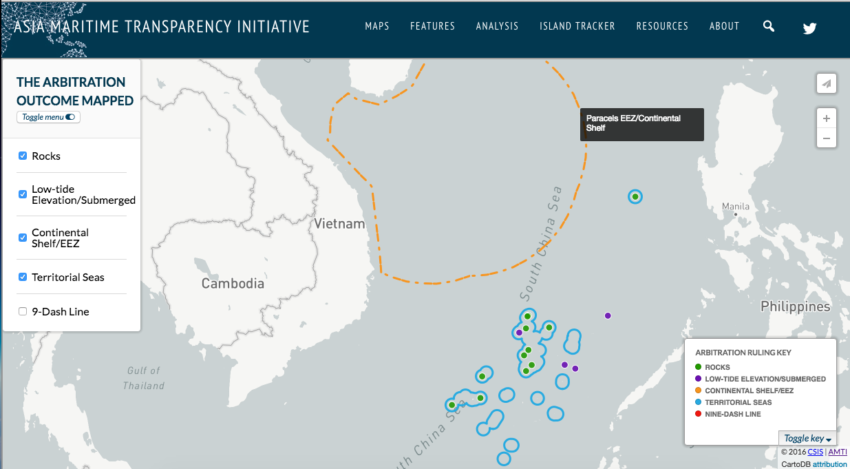Open the CartoDB attribution link
Image resolution: width=850 pixels, height=469 pixels.
click(x=829, y=464)
